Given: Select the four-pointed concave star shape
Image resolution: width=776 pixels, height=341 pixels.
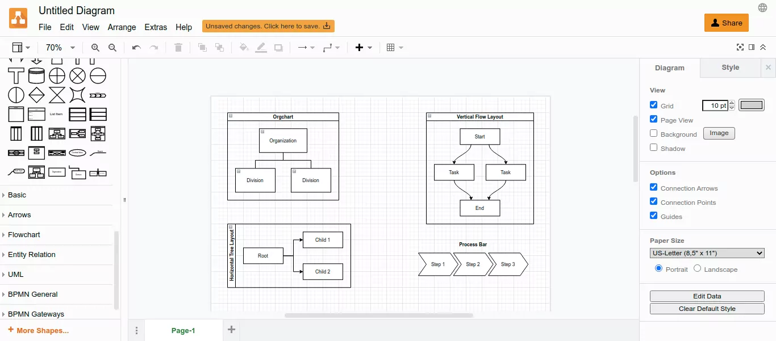Looking at the screenshot, I should 77,95.
